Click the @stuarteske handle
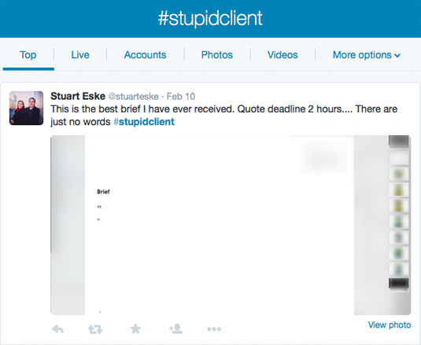The height and width of the screenshot is (345, 421). coord(134,96)
